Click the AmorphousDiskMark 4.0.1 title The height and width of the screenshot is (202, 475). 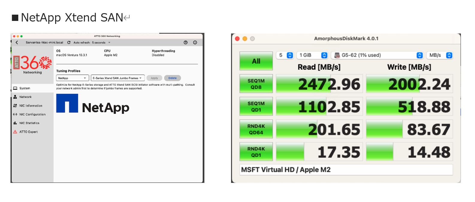pyautogui.click(x=346, y=39)
